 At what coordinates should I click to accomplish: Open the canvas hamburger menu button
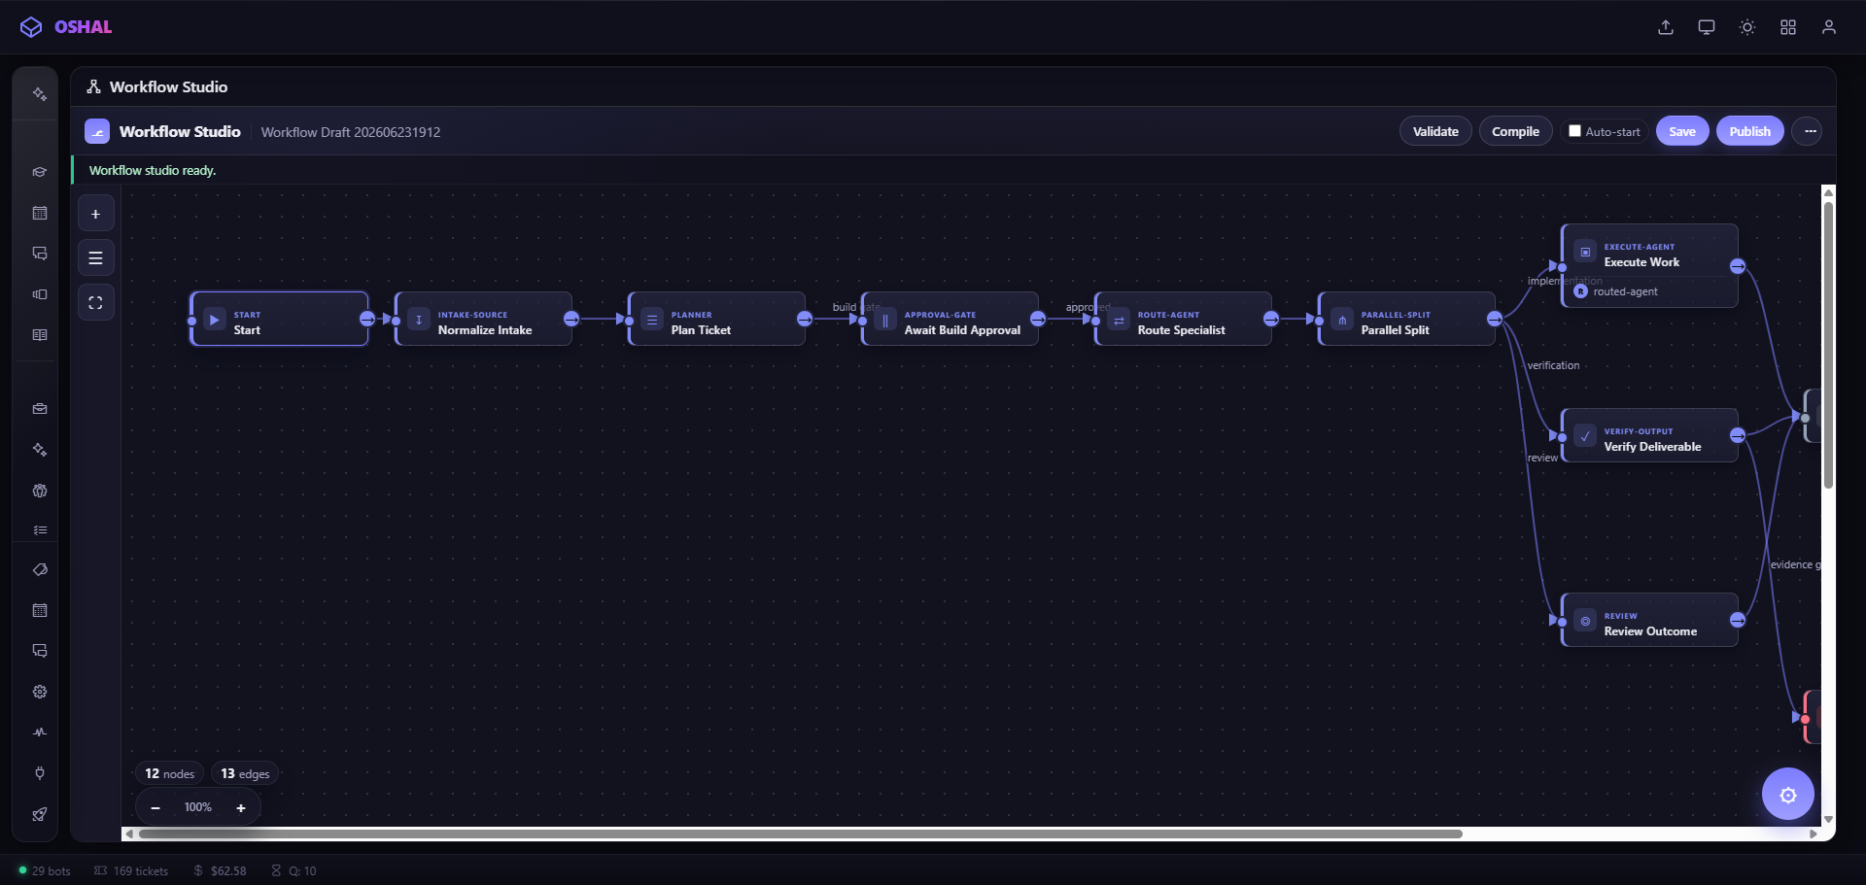click(x=96, y=258)
